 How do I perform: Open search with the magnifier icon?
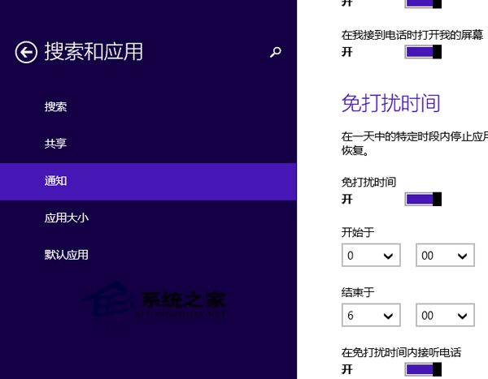point(275,52)
